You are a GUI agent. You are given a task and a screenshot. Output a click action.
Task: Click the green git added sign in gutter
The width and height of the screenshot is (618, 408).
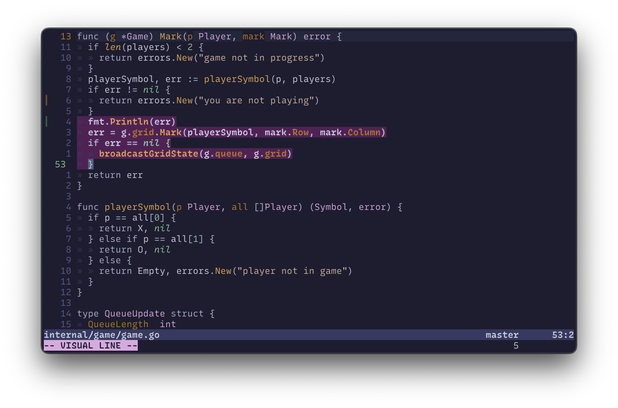(x=46, y=122)
